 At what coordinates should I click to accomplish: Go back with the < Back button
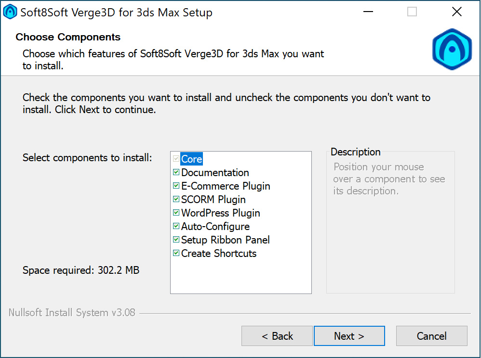(277, 336)
